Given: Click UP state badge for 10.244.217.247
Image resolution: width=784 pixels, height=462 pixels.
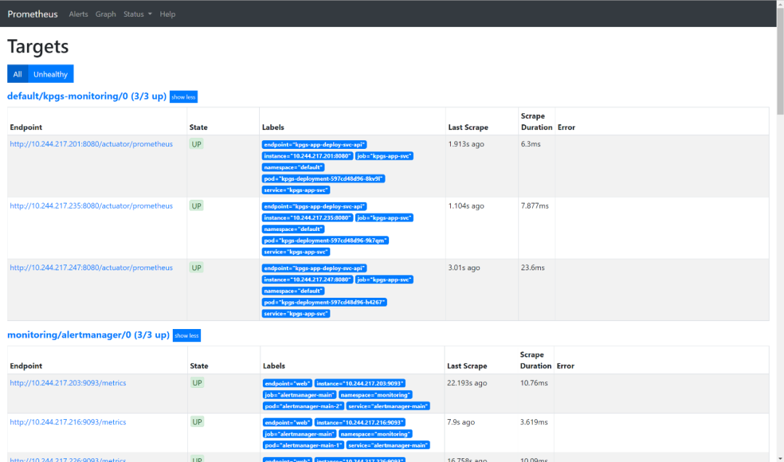Looking at the screenshot, I should (197, 268).
